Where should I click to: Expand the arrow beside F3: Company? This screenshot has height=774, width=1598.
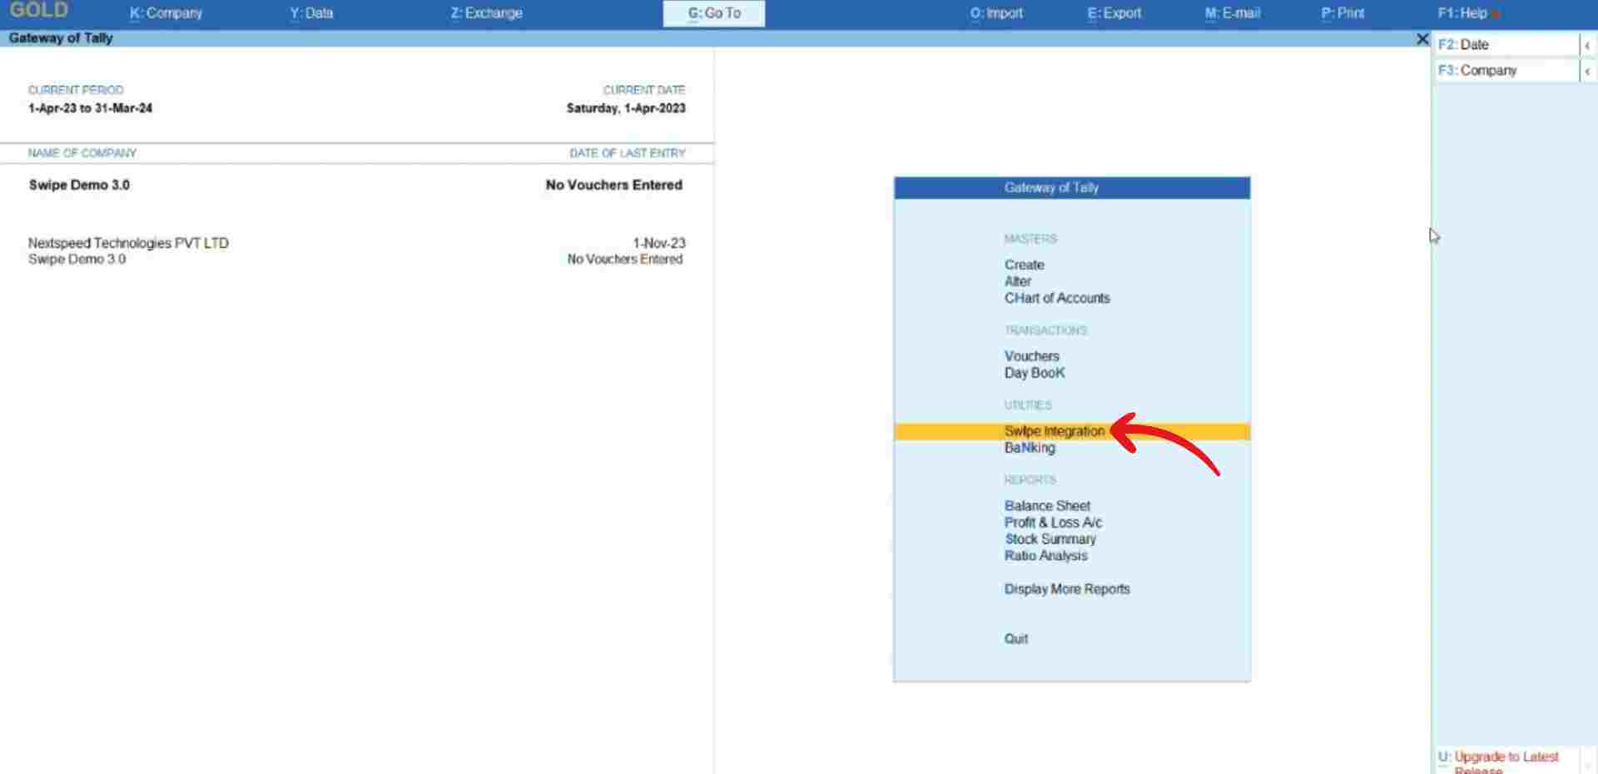pyautogui.click(x=1587, y=71)
